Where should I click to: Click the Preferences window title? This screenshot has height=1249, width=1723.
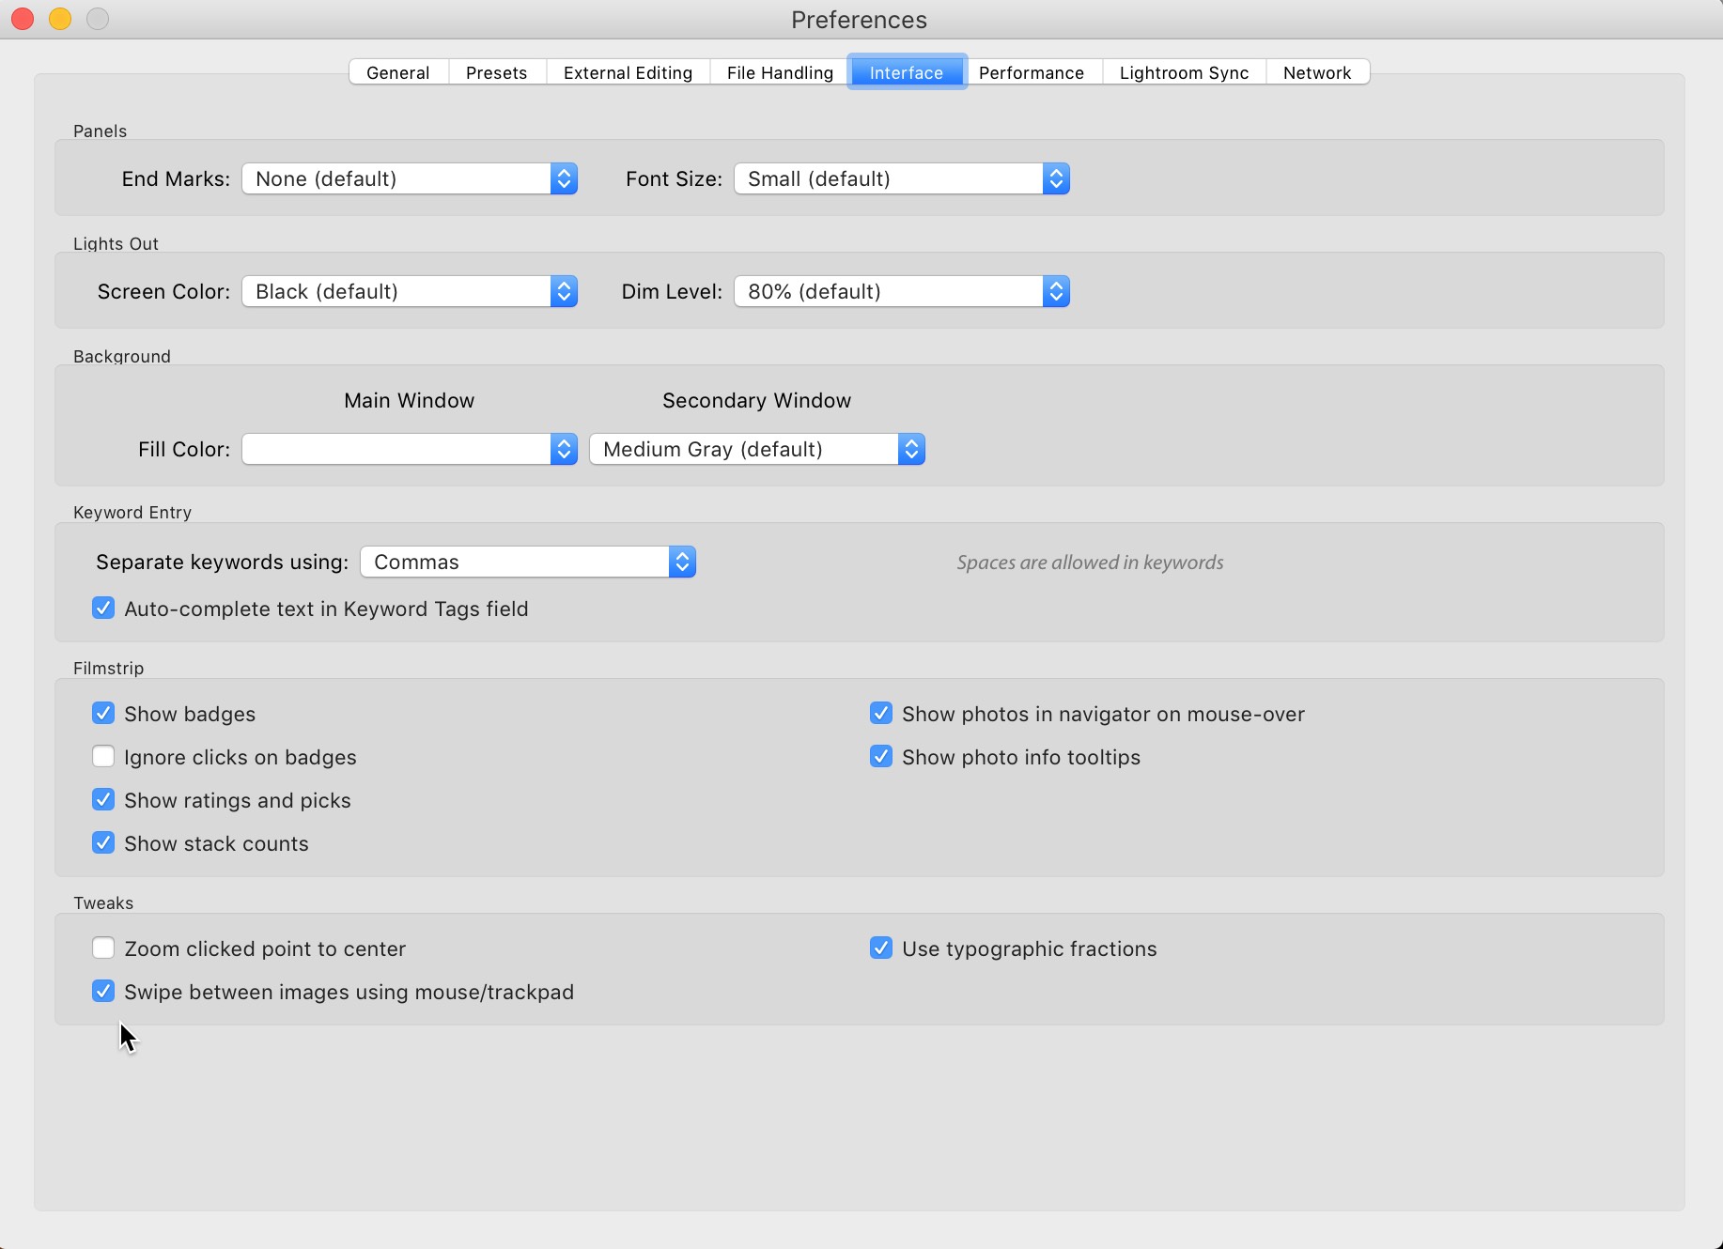tap(860, 20)
